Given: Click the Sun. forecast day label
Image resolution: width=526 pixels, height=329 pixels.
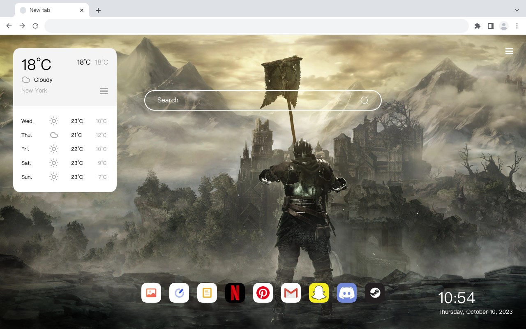Looking at the screenshot, I should (x=27, y=177).
